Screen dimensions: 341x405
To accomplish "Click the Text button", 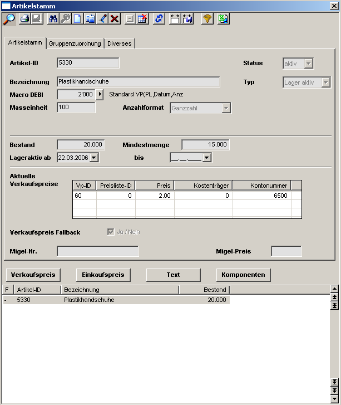I will [174, 275].
